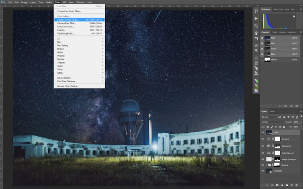Open the History panel icon
The image size is (303, 189).
256,11
